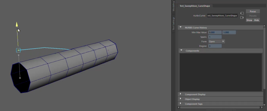Click the scroll up arrow in Attribute Editor
267x111 pixels.
pos(265,26)
